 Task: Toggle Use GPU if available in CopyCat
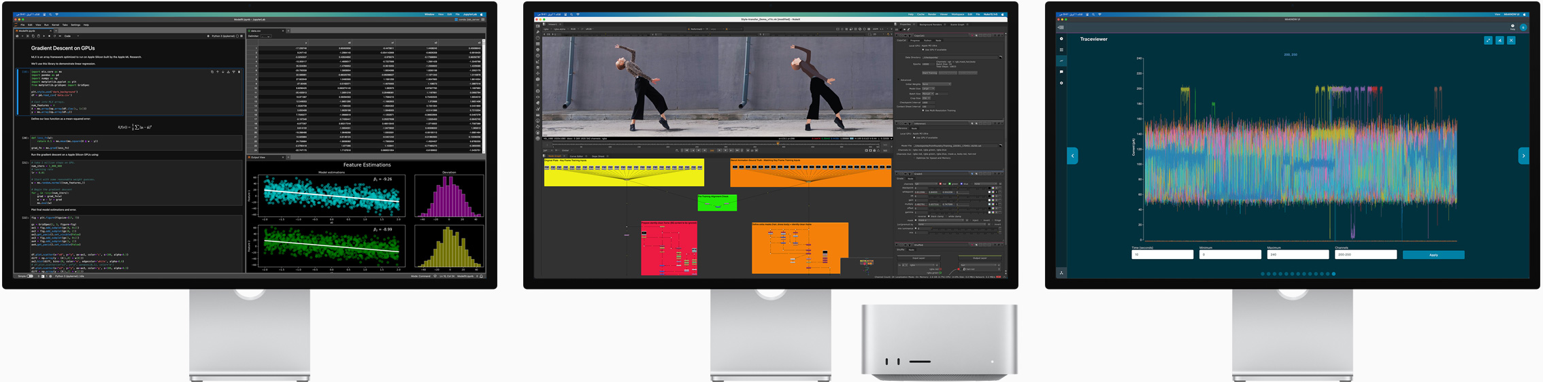[923, 50]
